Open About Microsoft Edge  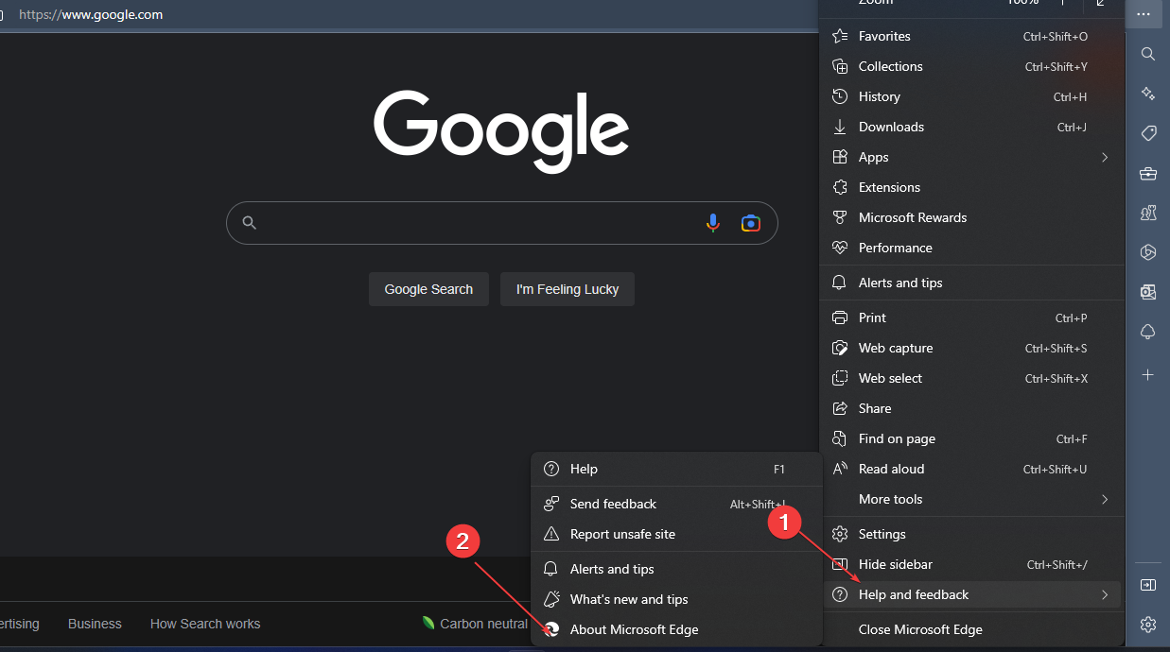[676, 629]
